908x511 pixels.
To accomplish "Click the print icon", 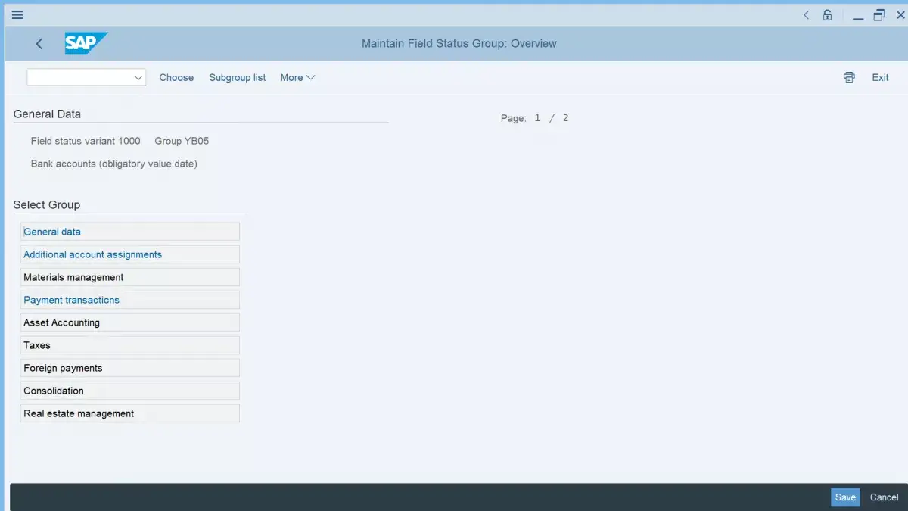I will tap(849, 77).
